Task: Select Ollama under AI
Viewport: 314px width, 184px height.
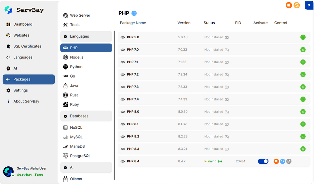Action: click(x=86, y=179)
